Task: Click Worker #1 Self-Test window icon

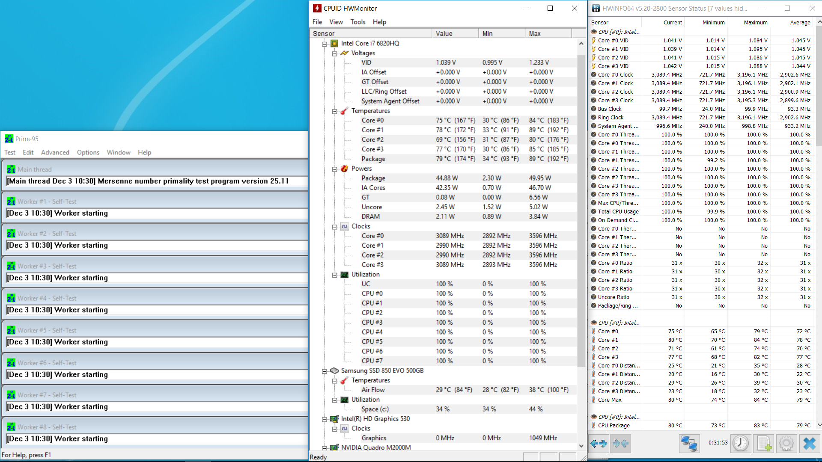Action: point(11,201)
